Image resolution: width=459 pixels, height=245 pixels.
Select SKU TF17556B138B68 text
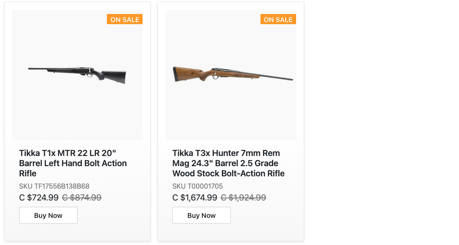54,186
